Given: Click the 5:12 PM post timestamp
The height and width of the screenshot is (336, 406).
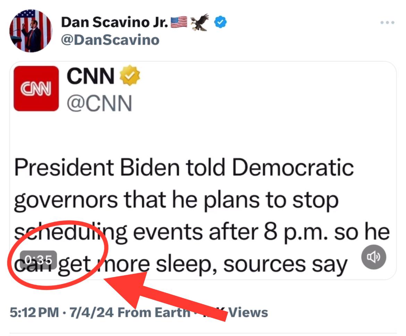Looking at the screenshot, I should click(x=34, y=312).
